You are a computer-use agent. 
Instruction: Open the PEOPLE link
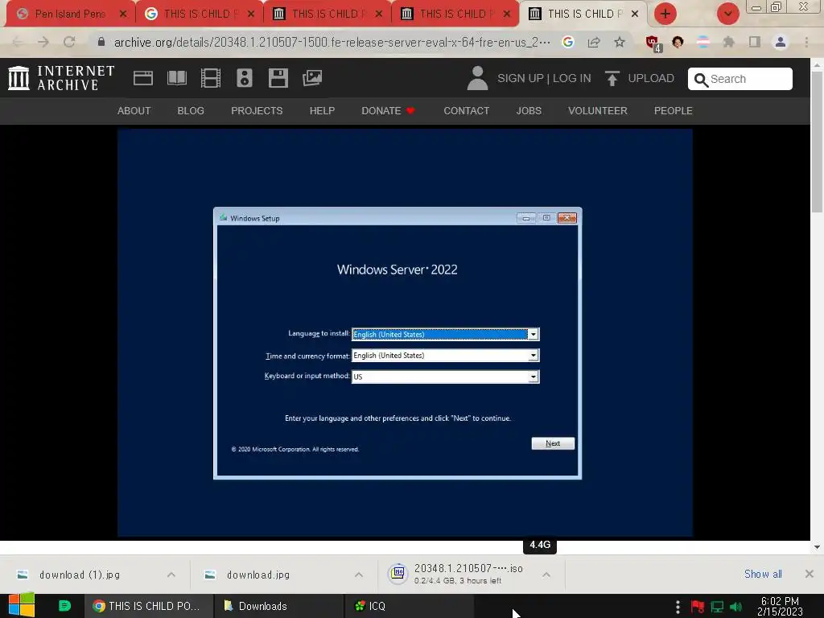674,111
